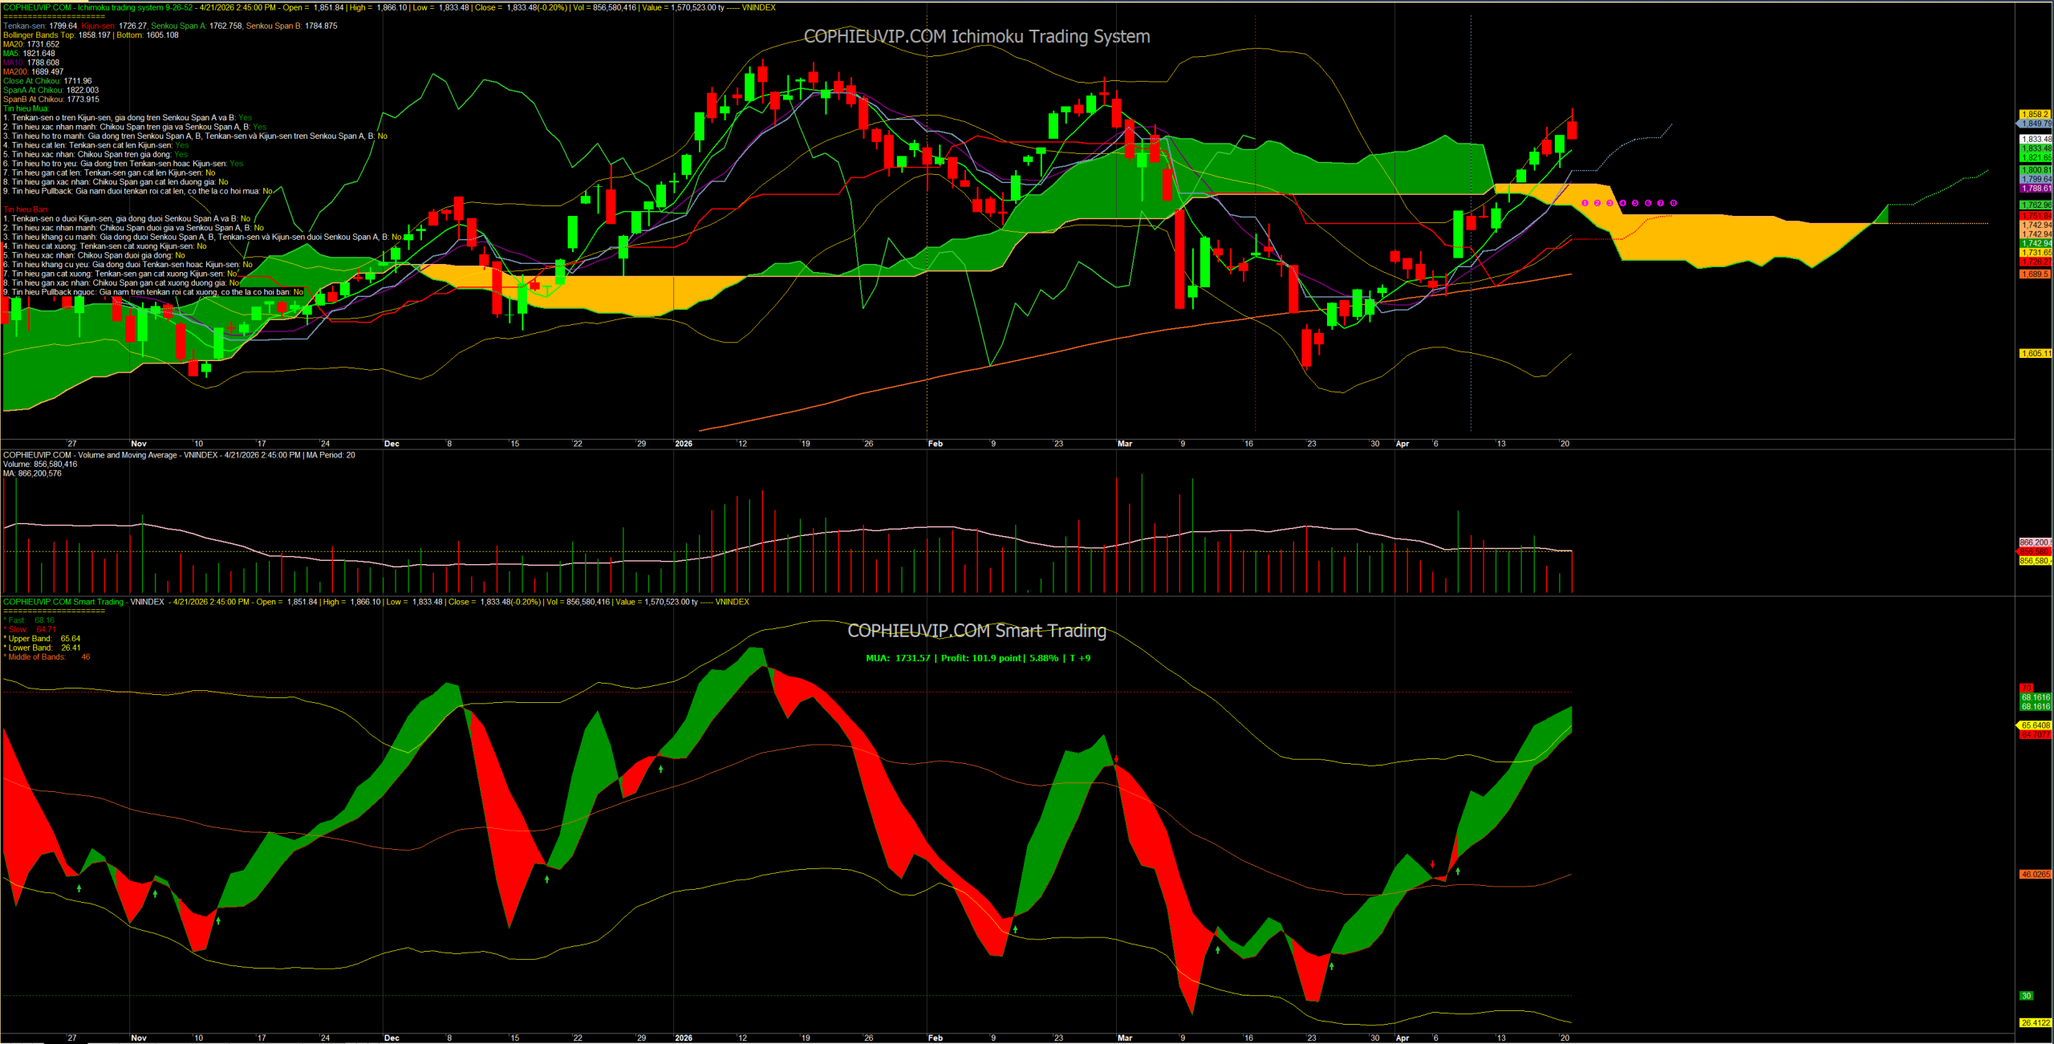Click the MUA 1731.57 profit signal text
2054x1044 pixels.
977,658
